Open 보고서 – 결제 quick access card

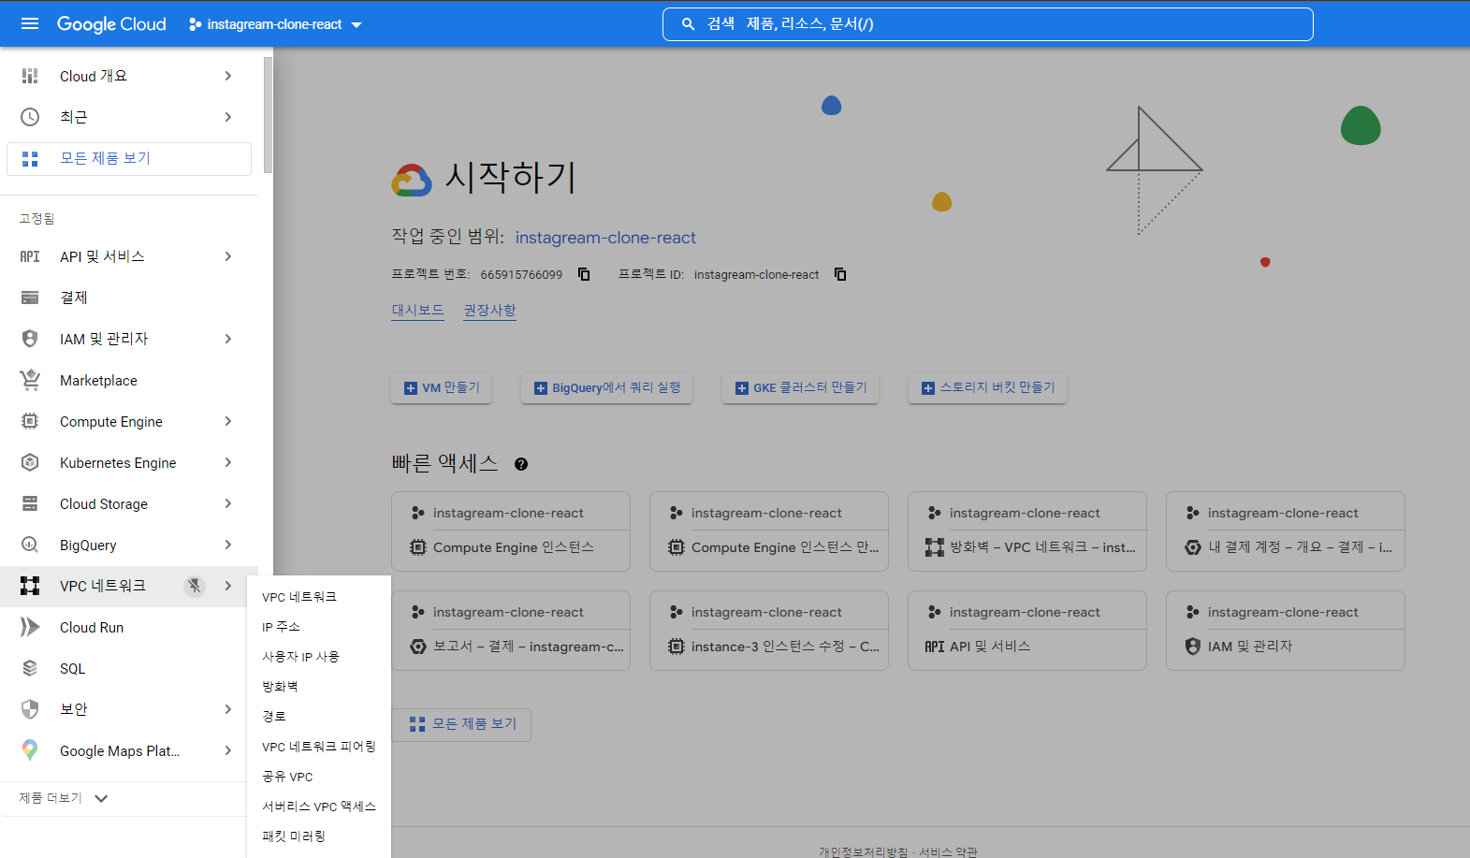click(x=511, y=631)
